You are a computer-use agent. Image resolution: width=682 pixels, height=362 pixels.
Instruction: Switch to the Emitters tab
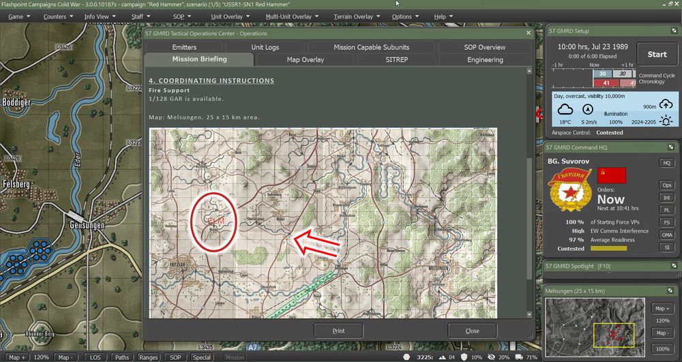click(184, 47)
